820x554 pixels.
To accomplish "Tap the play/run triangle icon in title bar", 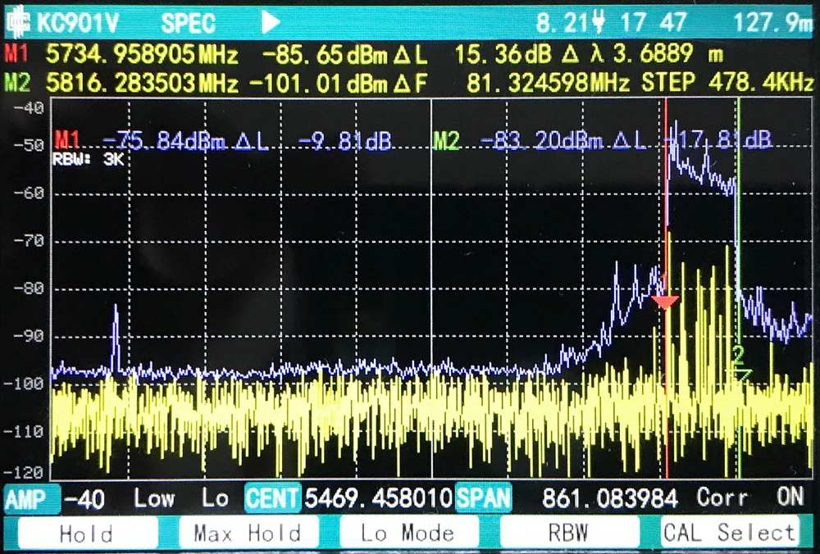I will coord(271,22).
